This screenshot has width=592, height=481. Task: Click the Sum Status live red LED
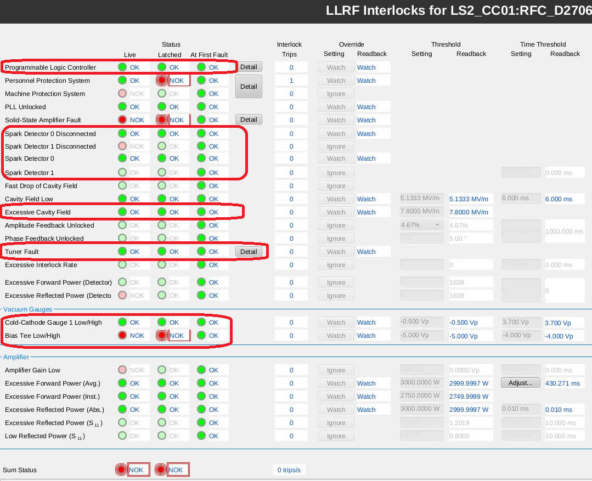click(x=121, y=470)
